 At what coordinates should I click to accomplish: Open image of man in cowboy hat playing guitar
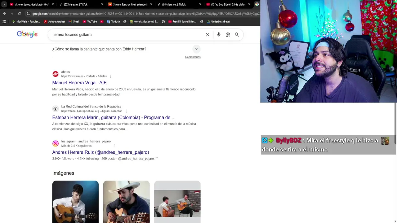[x=126, y=202]
